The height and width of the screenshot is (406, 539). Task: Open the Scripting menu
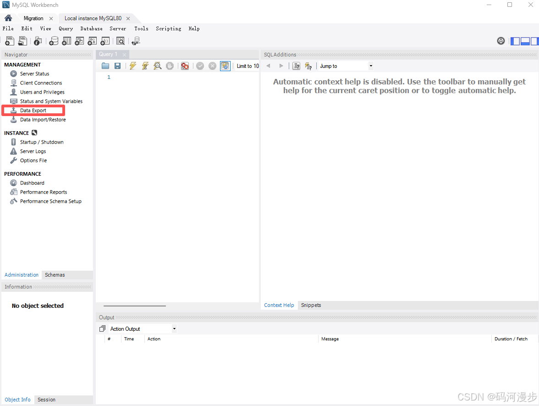tap(169, 28)
